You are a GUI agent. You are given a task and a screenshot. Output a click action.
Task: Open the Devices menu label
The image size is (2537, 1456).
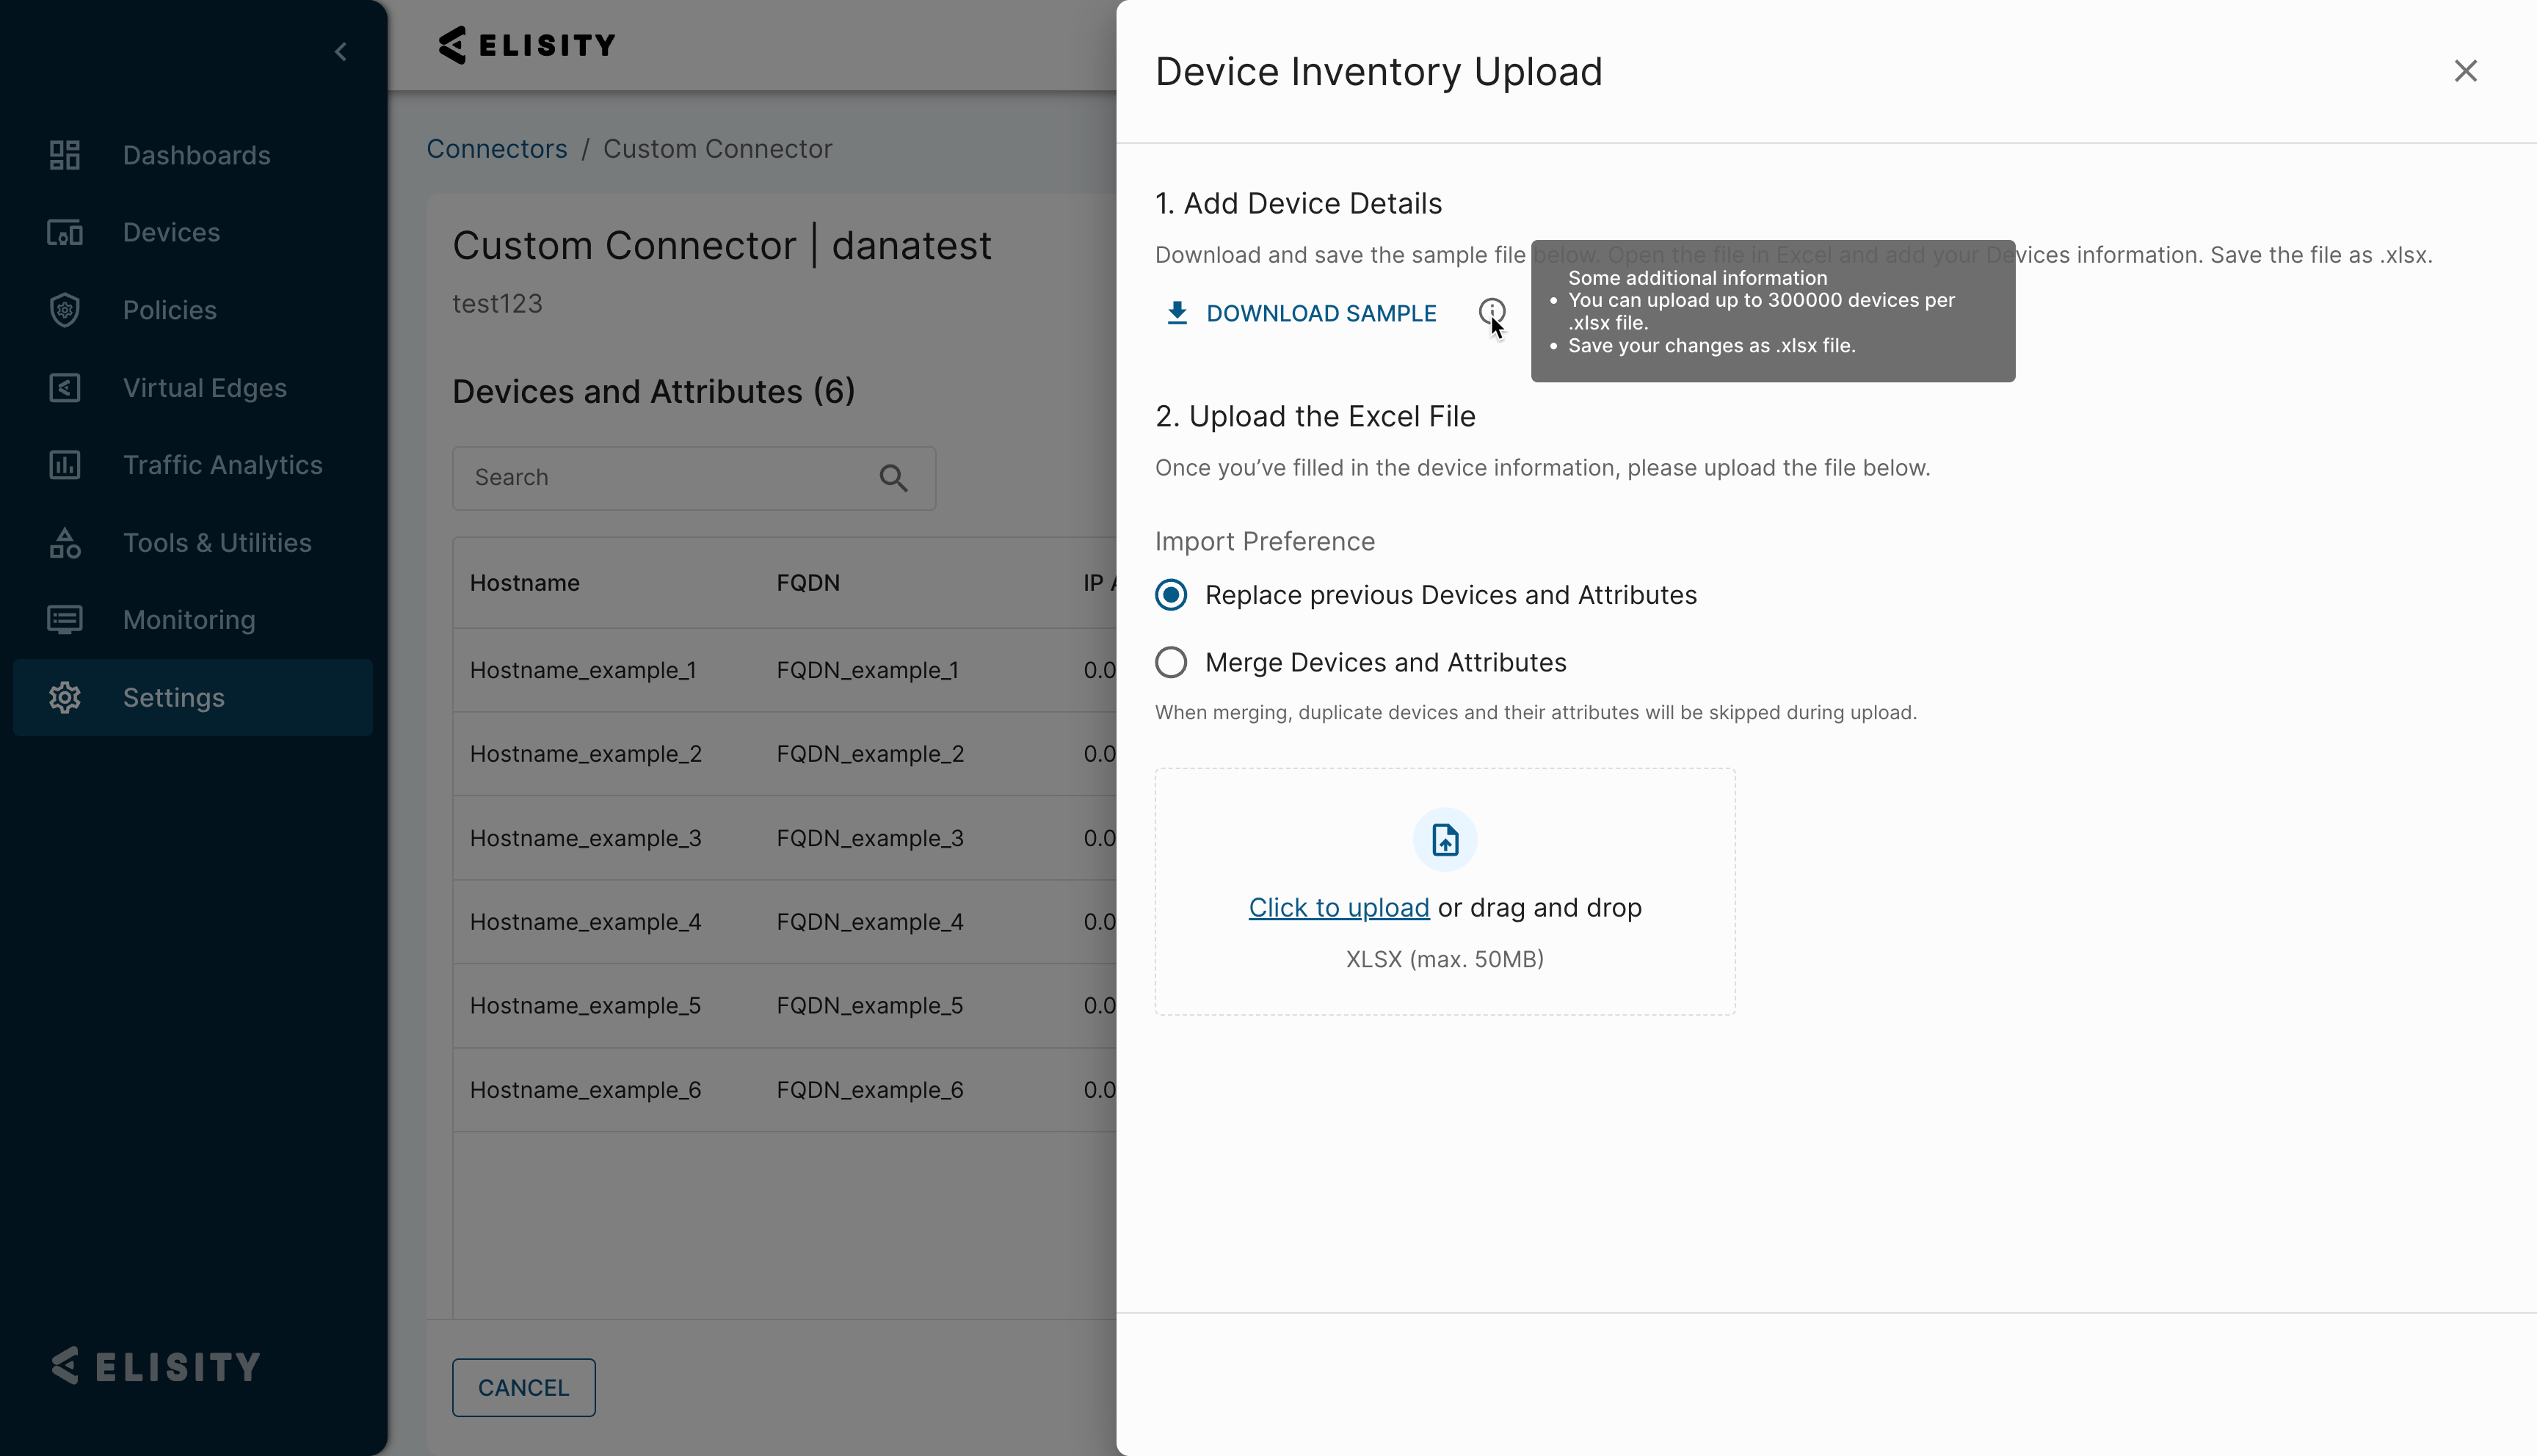tap(171, 232)
